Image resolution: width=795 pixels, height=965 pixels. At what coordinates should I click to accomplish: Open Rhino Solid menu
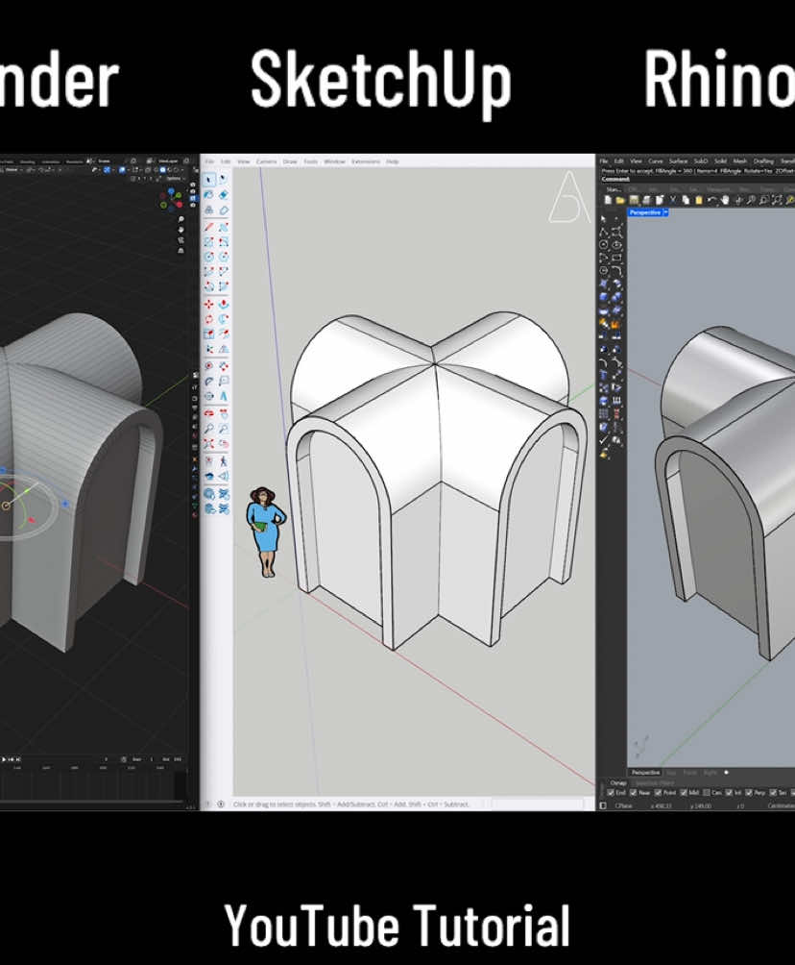(721, 161)
